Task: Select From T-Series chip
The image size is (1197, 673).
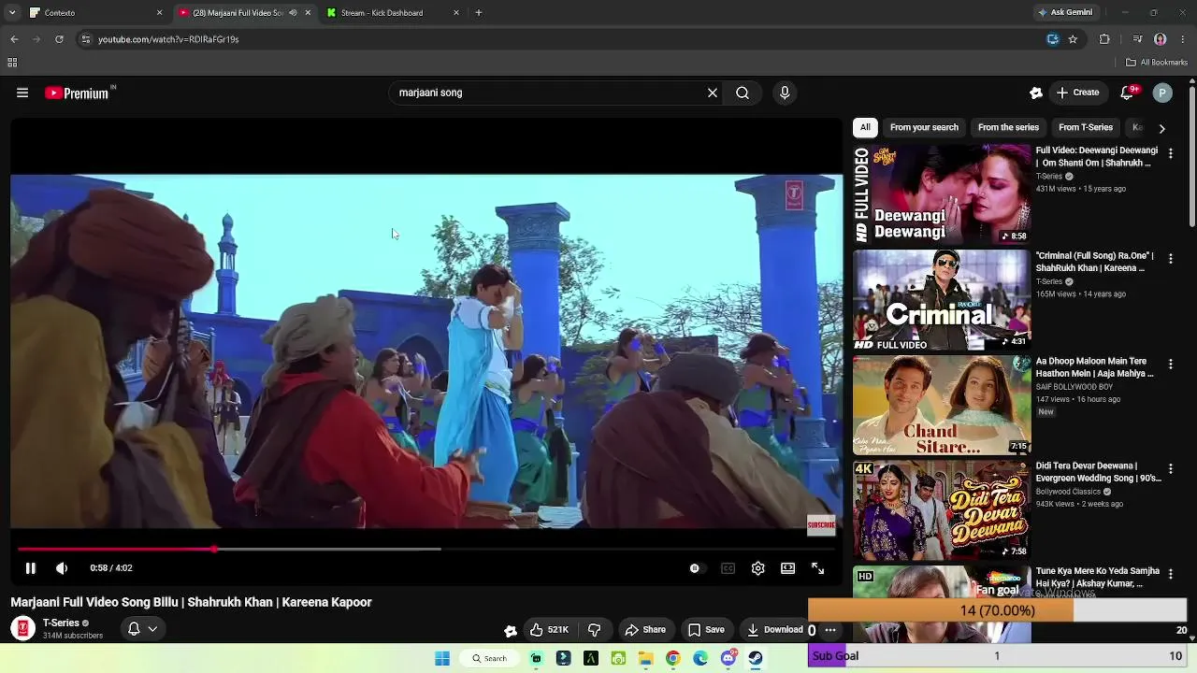Action: pos(1086,127)
